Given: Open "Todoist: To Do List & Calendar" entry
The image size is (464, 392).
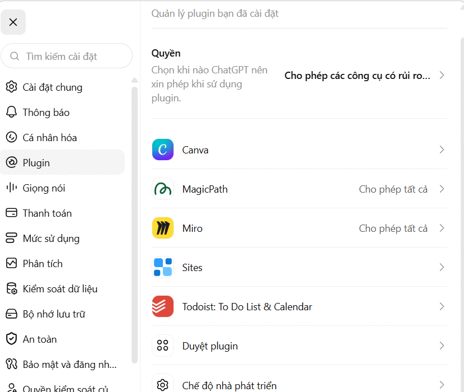Looking at the screenshot, I should (x=299, y=306).
